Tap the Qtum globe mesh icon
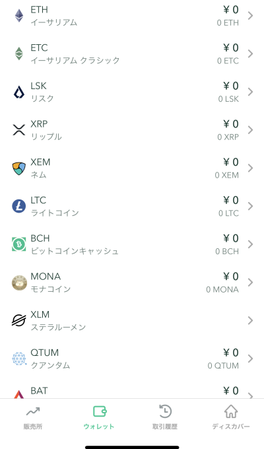Screen dimensions: 264x449 pos(19,359)
